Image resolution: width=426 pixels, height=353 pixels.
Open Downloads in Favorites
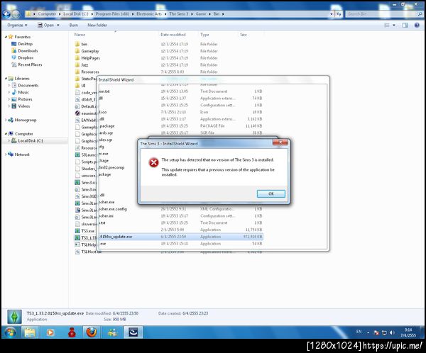click(x=28, y=51)
